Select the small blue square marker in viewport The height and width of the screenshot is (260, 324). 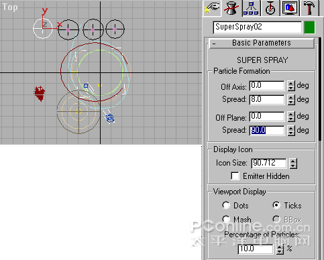[86, 86]
